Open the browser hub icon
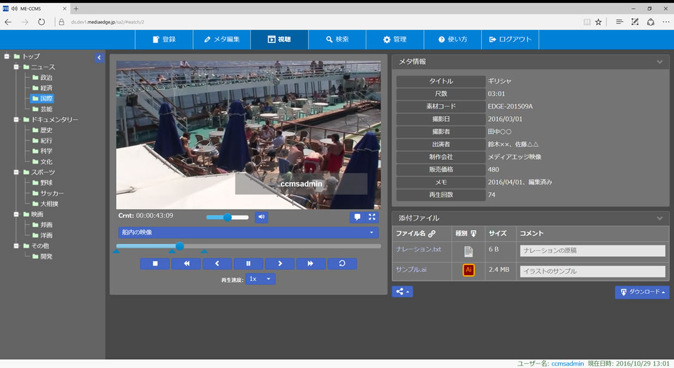The height and width of the screenshot is (368, 674). (619, 22)
